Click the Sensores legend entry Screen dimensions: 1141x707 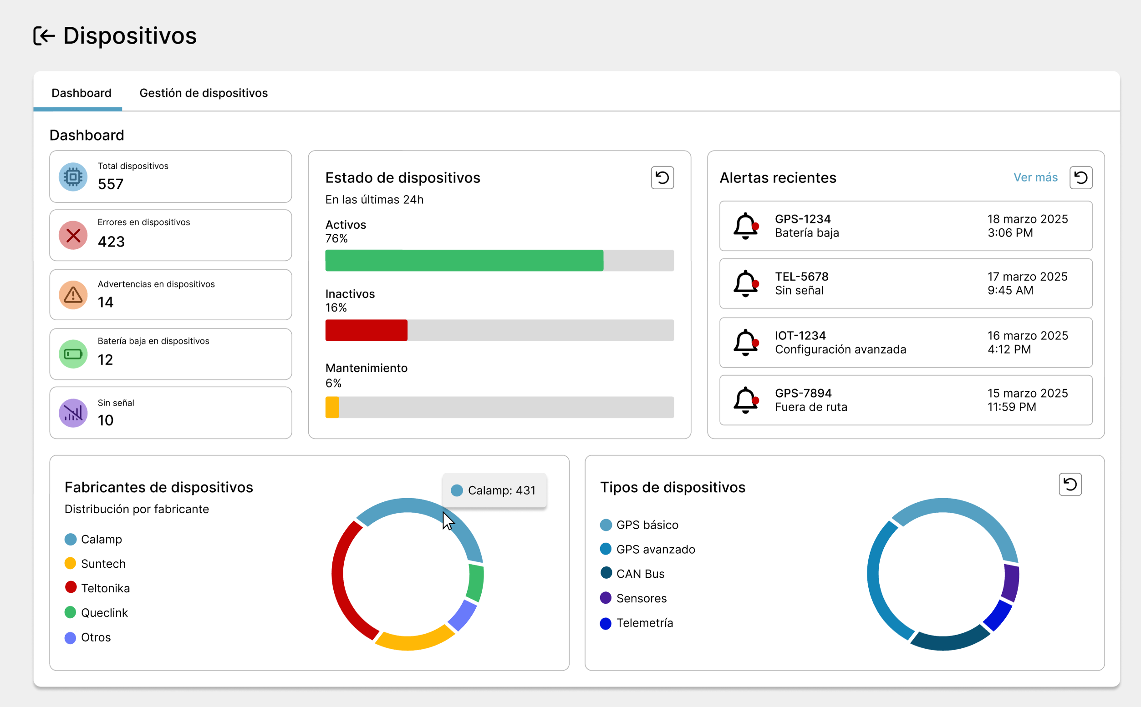641,598
